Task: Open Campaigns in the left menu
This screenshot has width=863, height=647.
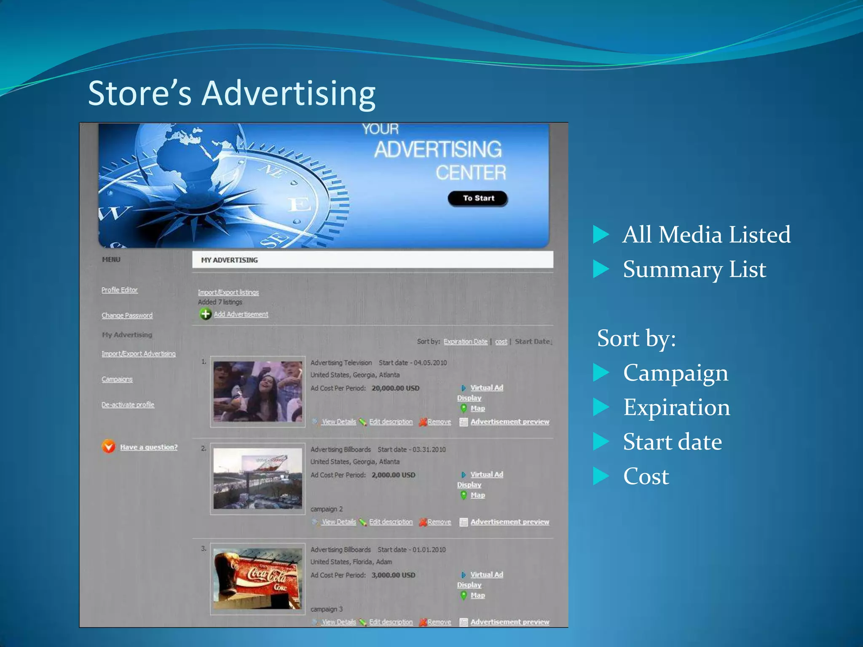Action: 117,379
